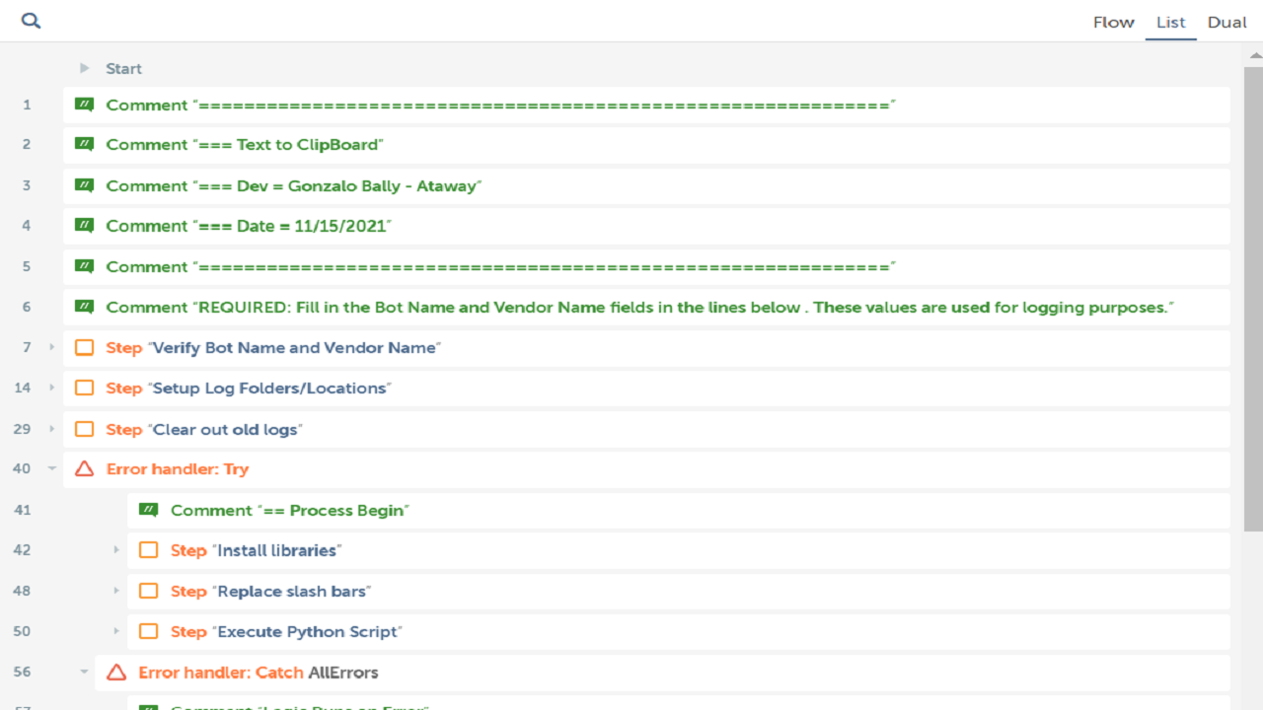Click the 'Dev = Gonzalo Bally' comment icon
This screenshot has height=710, width=1263.
85,185
